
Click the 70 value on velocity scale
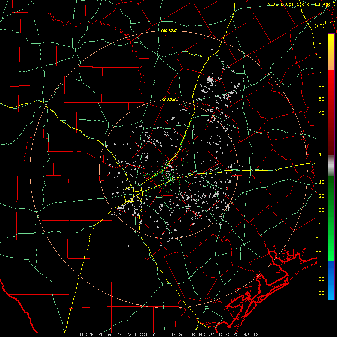tap(322, 72)
